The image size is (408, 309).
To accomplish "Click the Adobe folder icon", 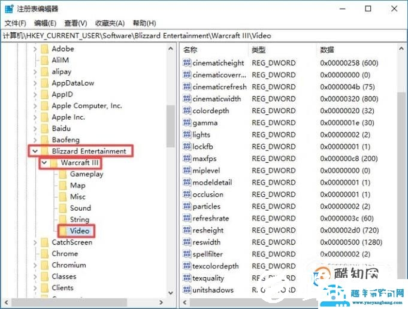I will click(x=45, y=49).
